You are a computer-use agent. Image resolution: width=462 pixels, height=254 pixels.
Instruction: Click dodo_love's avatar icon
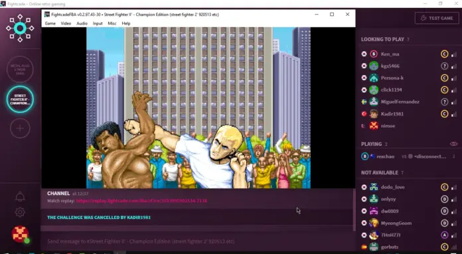[374, 187]
